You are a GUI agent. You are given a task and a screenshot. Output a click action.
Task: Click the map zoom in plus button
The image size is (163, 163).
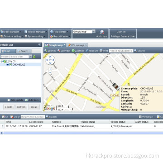click(x=50, y=69)
